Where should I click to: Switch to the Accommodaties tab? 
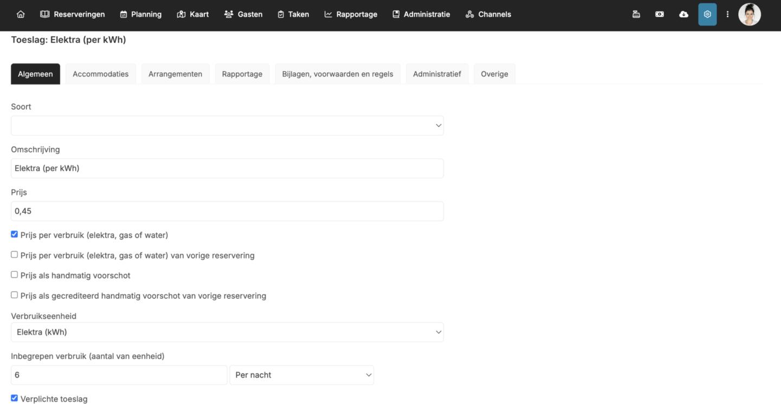click(100, 74)
